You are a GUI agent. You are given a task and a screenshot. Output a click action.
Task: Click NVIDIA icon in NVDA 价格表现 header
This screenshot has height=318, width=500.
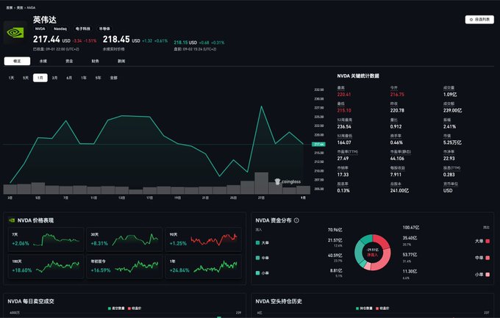point(12,220)
